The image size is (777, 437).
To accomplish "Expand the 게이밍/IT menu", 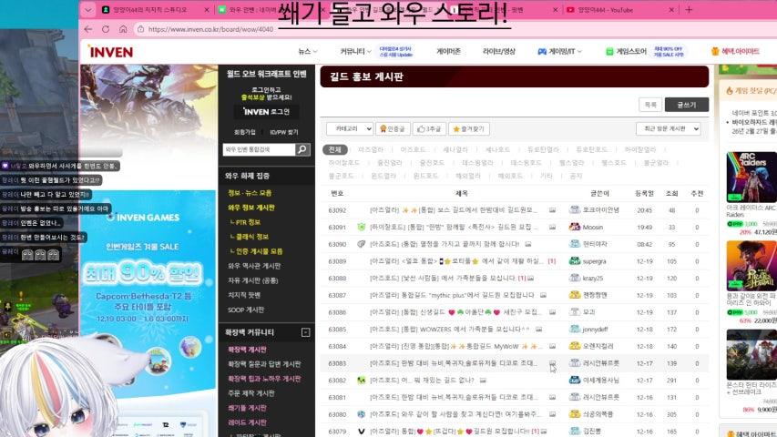I will click(x=560, y=51).
